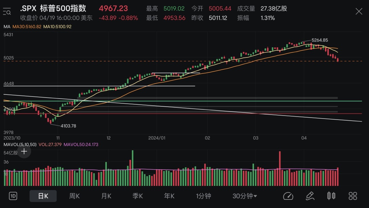Screen dimensions: 369x208
Task: Open the four-square grid layout icon
Action: pyautogui.click(x=353, y=196)
